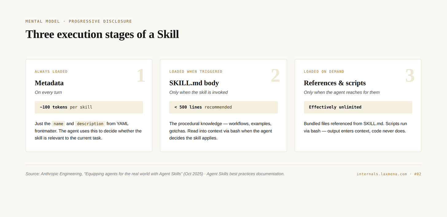Click the 'SKILL.md body' card heading
Screen dimensions: 447x217
[x=194, y=83]
